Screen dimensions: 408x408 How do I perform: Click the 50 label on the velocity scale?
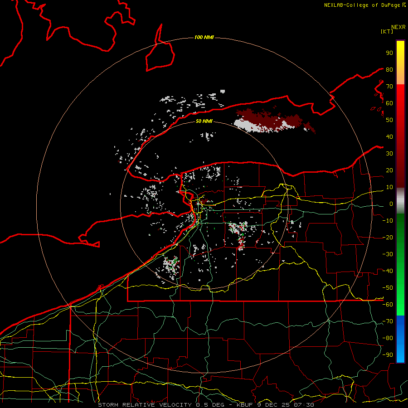[x=389, y=120]
